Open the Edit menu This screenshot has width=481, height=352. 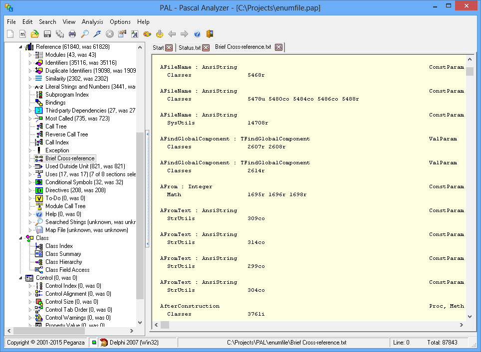point(27,22)
